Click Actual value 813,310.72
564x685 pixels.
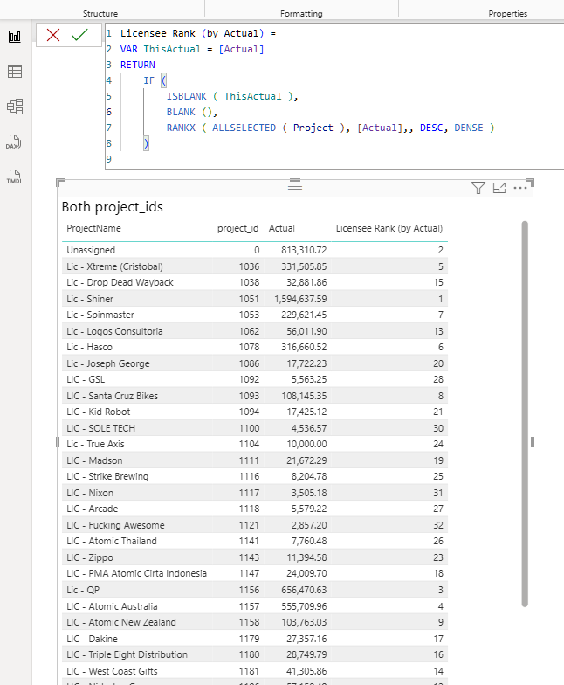coord(304,250)
